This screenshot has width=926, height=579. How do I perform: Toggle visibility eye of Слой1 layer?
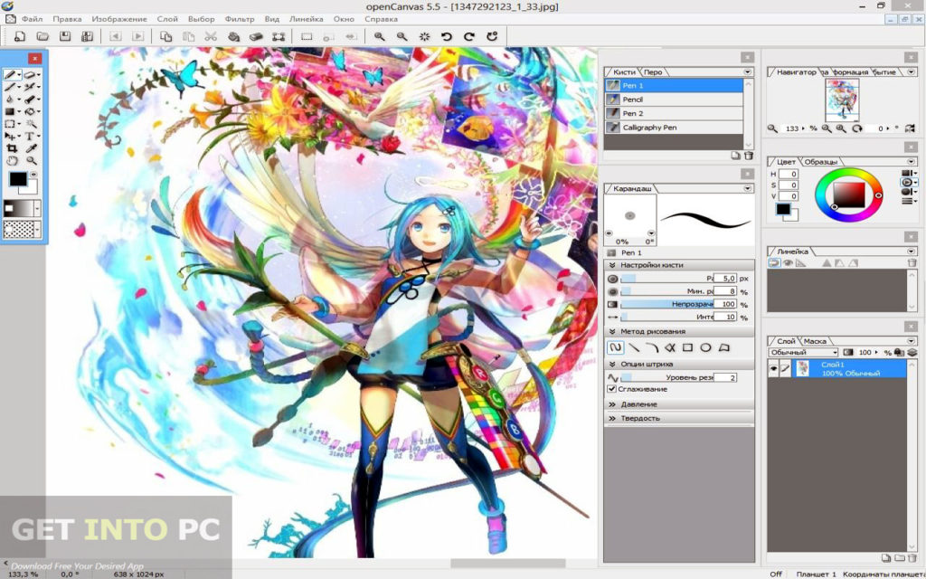[x=773, y=369]
